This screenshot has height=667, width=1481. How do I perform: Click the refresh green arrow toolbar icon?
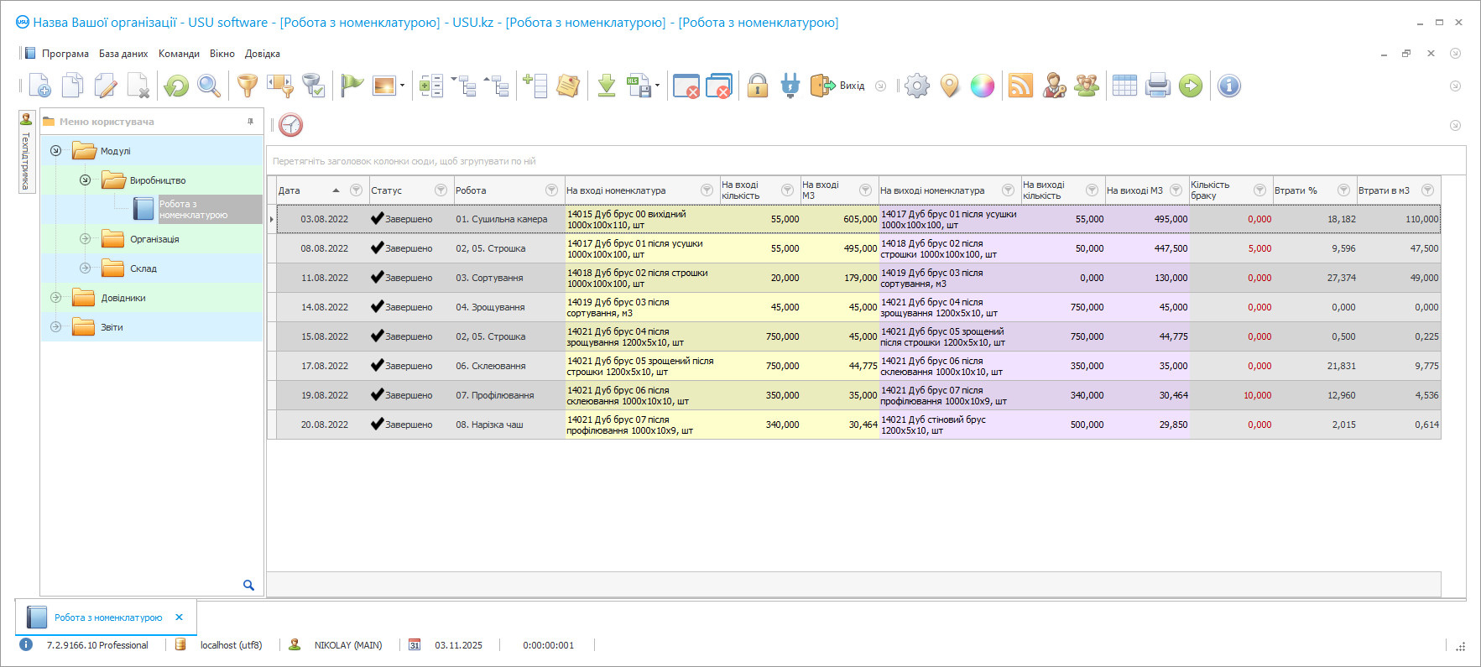(x=176, y=86)
